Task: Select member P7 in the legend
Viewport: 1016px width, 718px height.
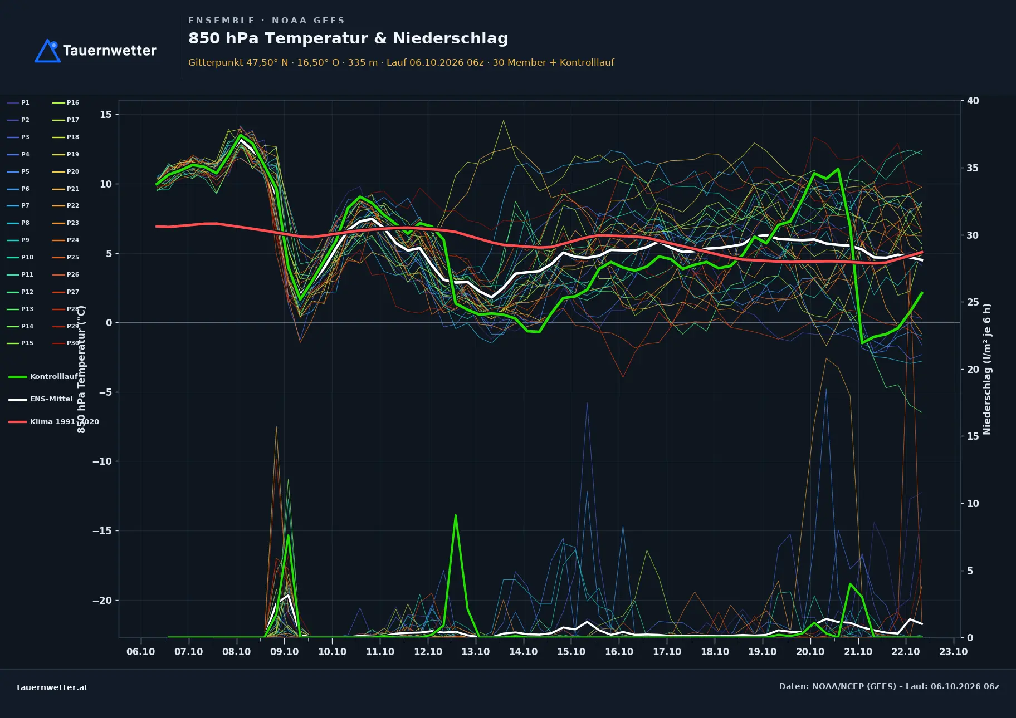Action: click(x=18, y=205)
